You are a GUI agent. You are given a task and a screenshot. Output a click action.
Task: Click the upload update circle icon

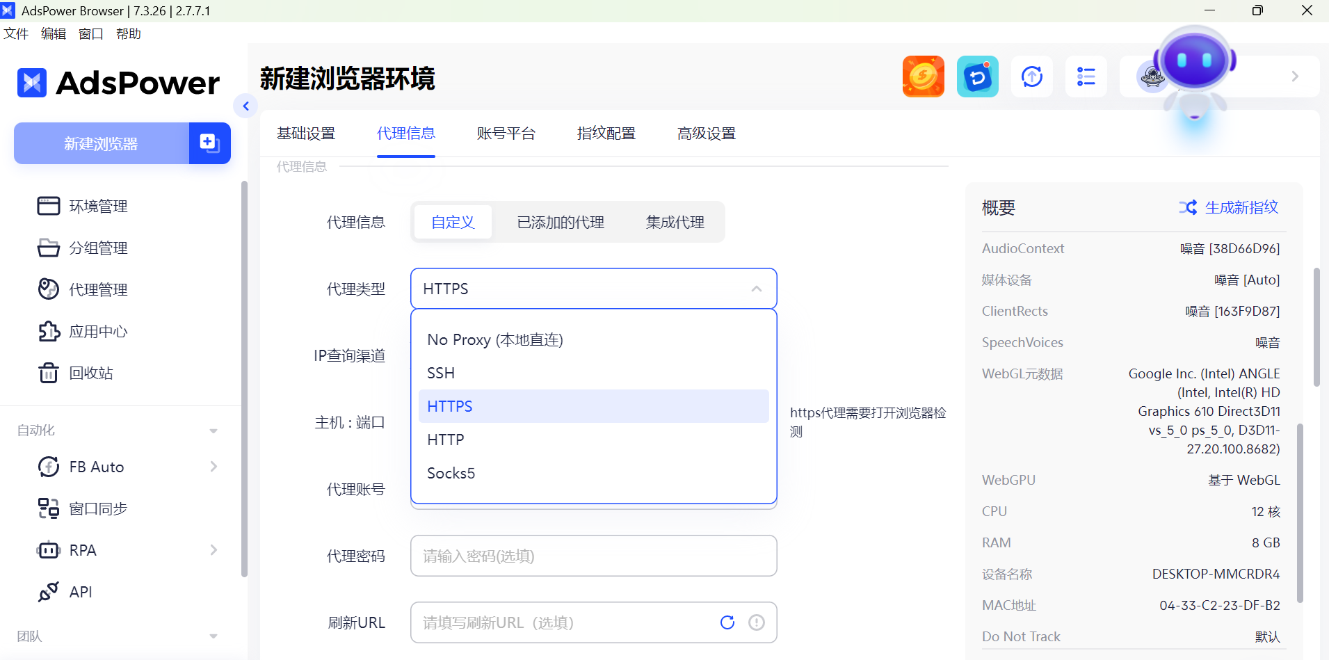pos(1031,77)
